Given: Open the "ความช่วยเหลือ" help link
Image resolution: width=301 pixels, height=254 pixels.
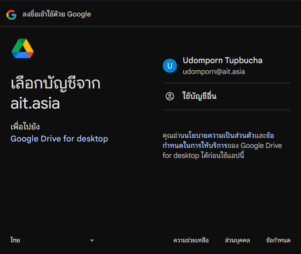Looking at the screenshot, I should pyautogui.click(x=191, y=241).
